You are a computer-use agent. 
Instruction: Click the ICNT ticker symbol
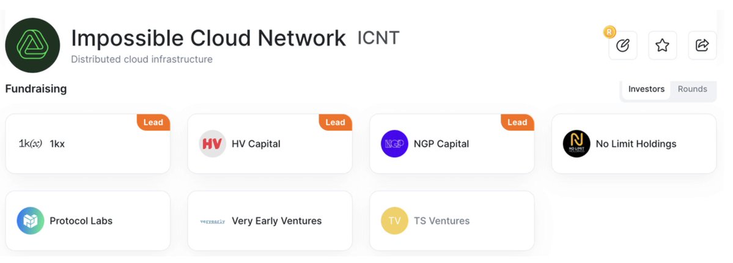click(x=378, y=38)
